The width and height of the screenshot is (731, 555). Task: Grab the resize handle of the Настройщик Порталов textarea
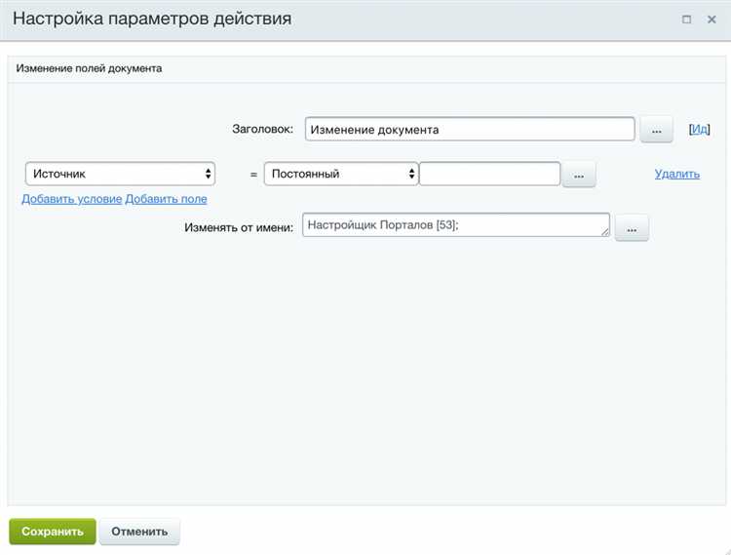click(604, 231)
